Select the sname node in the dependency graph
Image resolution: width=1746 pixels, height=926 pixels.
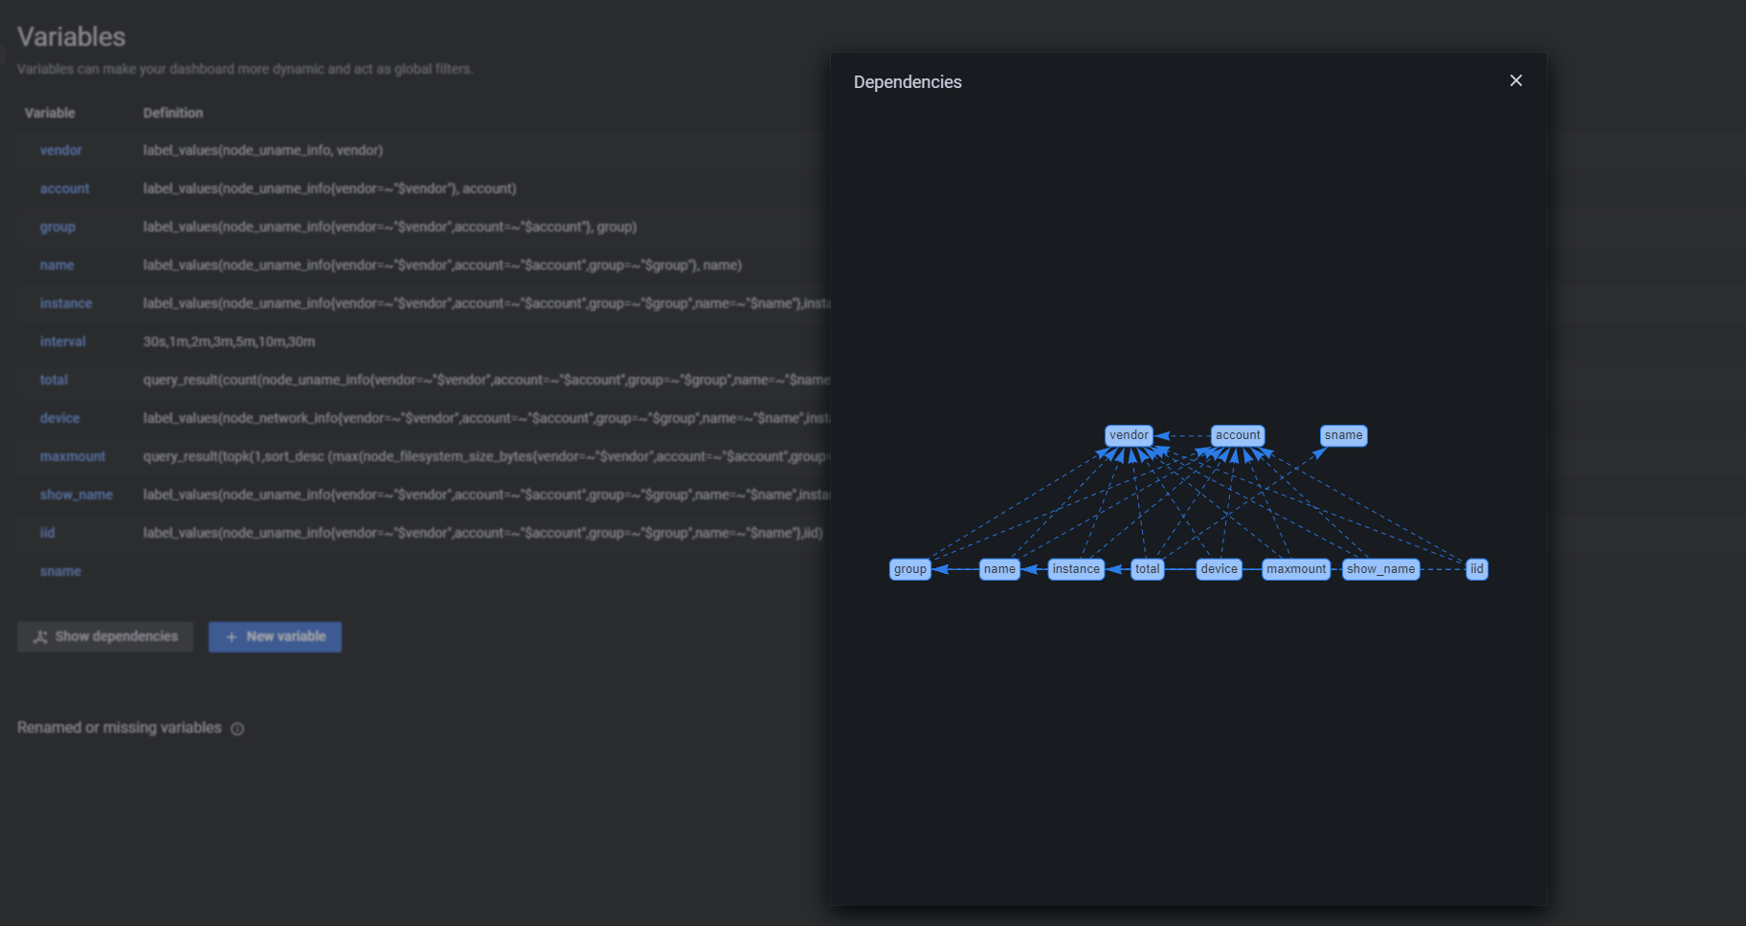[1343, 435]
